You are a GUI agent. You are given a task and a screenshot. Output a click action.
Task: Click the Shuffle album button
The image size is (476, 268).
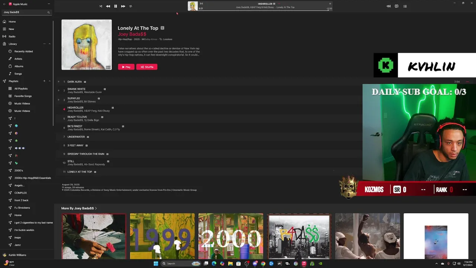pos(147,67)
